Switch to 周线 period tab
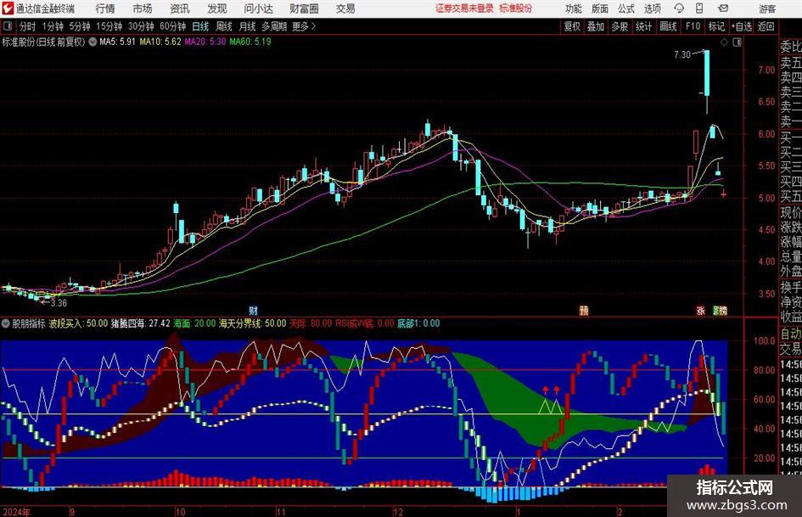Screen dimensions: 802x517 point(223,26)
